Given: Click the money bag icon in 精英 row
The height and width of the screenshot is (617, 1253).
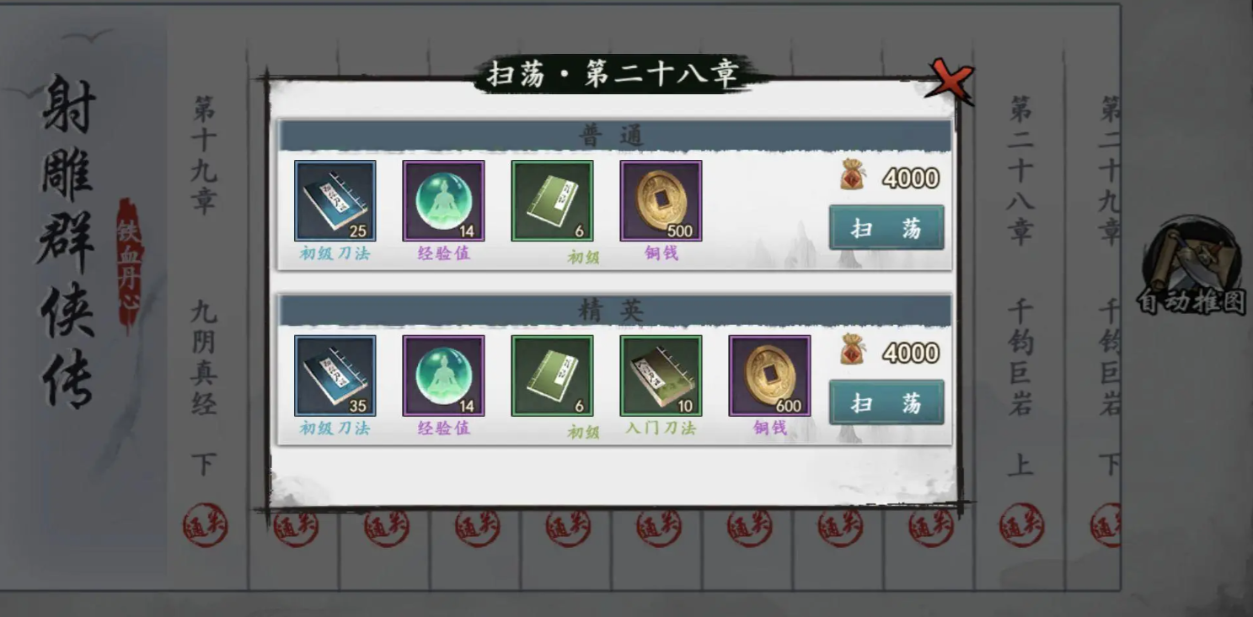Looking at the screenshot, I should [x=854, y=349].
